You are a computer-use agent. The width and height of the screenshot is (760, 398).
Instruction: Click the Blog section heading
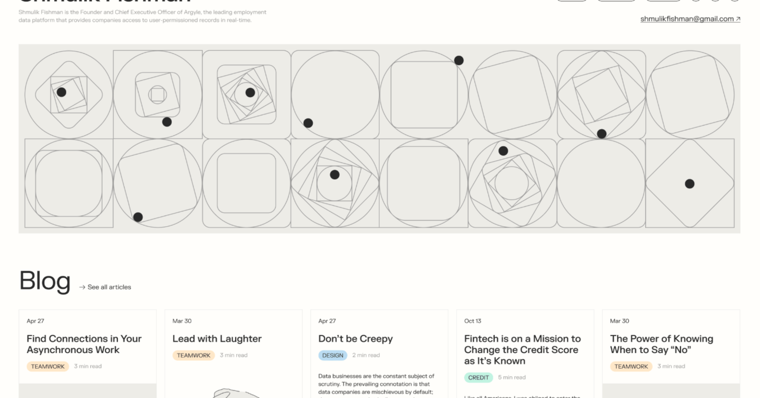(x=45, y=281)
